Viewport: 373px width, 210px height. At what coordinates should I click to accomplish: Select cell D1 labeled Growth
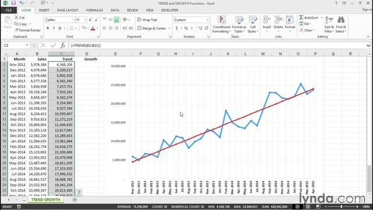click(87, 59)
